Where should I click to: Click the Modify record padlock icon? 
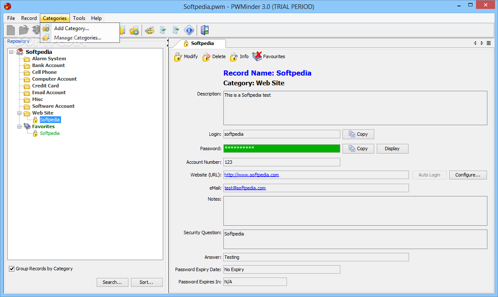click(x=178, y=57)
